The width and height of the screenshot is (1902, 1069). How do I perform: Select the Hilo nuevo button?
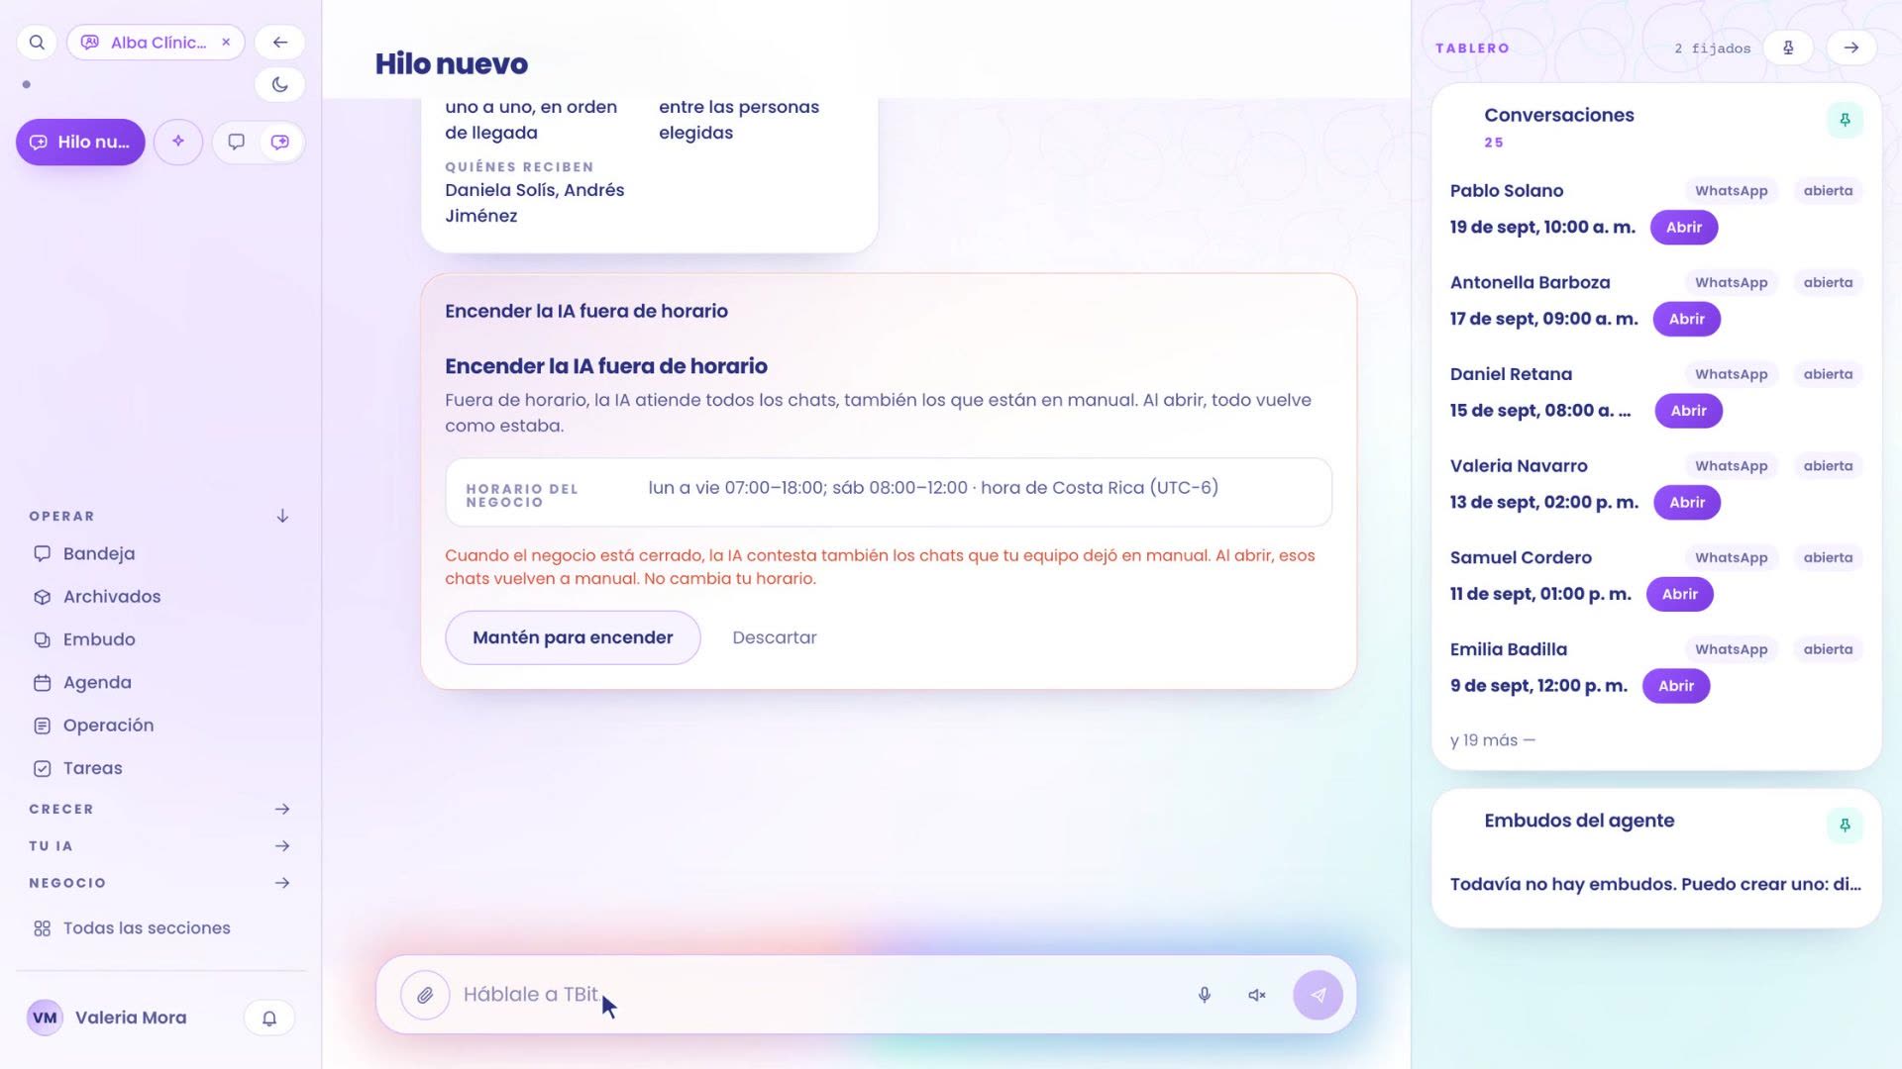click(x=80, y=142)
